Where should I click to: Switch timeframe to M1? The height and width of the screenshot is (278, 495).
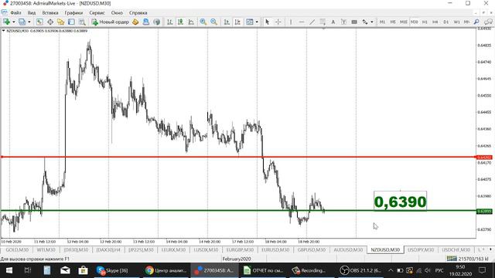pos(382,22)
